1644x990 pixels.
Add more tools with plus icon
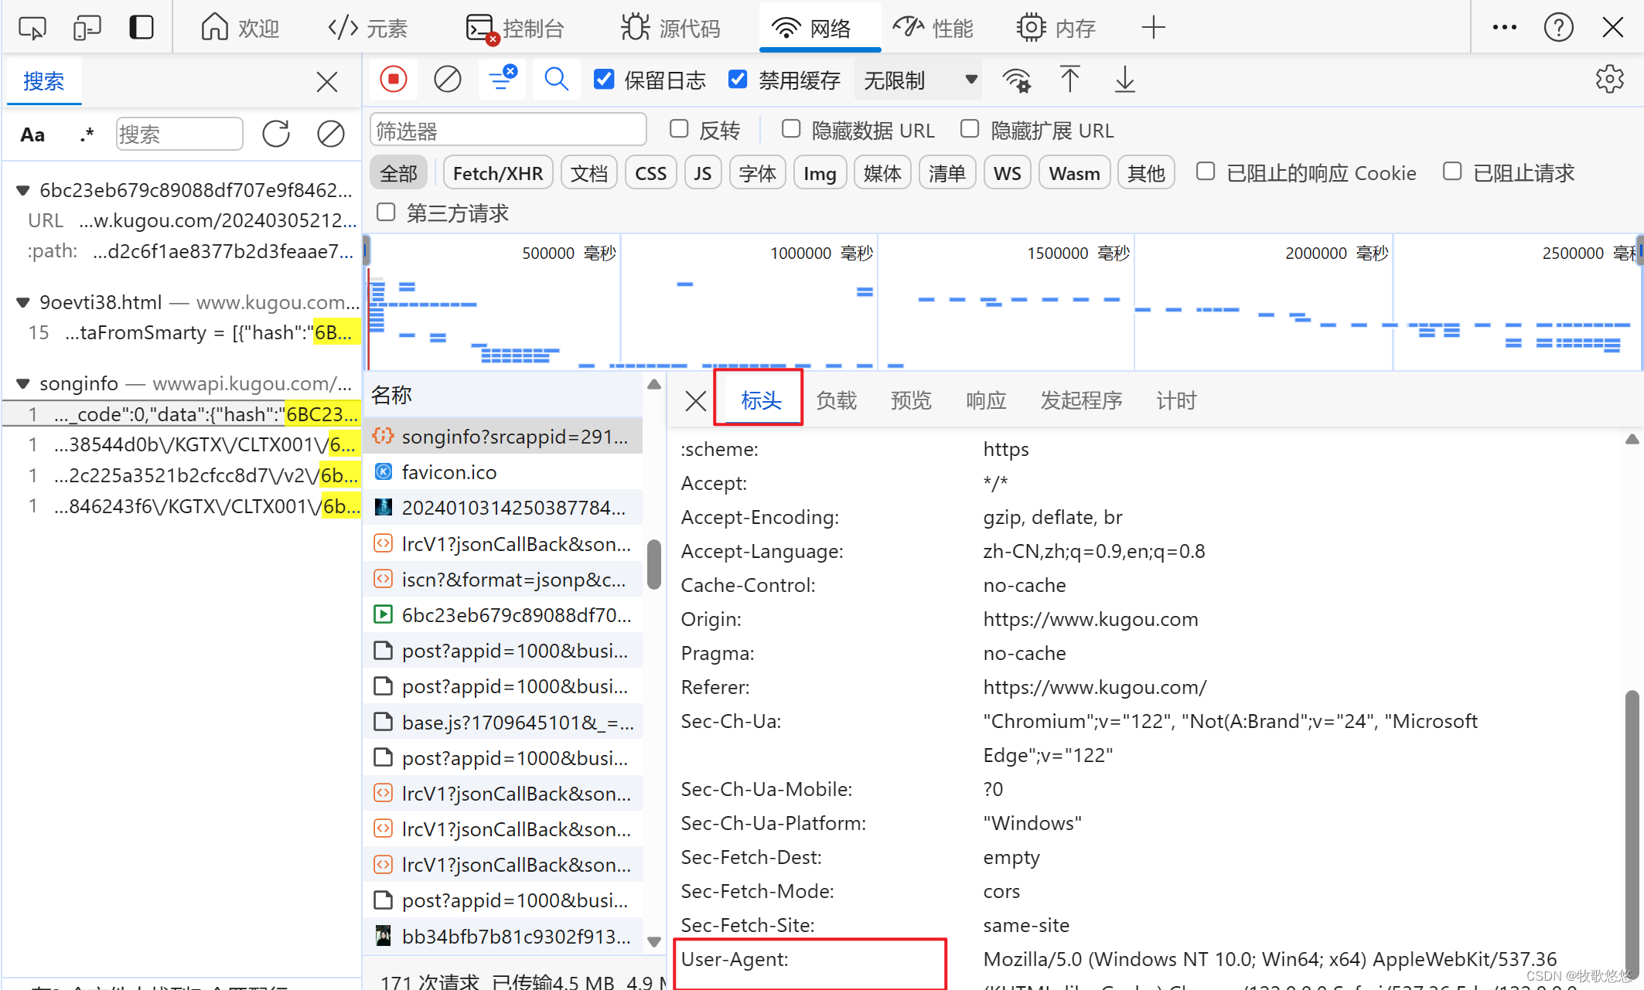1153,28
